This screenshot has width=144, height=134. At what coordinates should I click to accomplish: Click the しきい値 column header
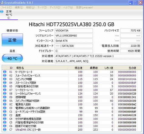tap(107, 68)
